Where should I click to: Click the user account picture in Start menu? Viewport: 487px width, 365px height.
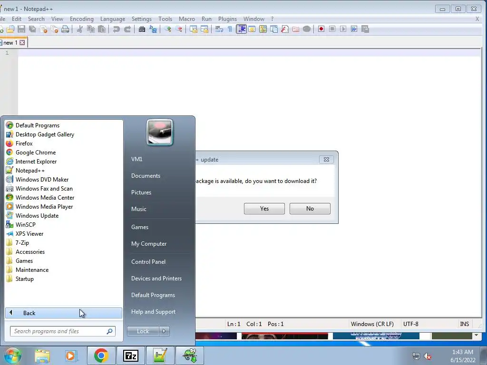tap(160, 132)
